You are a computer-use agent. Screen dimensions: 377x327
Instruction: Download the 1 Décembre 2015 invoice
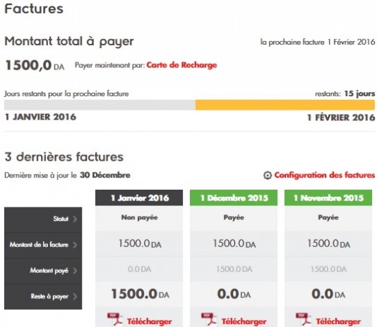pyautogui.click(x=244, y=321)
